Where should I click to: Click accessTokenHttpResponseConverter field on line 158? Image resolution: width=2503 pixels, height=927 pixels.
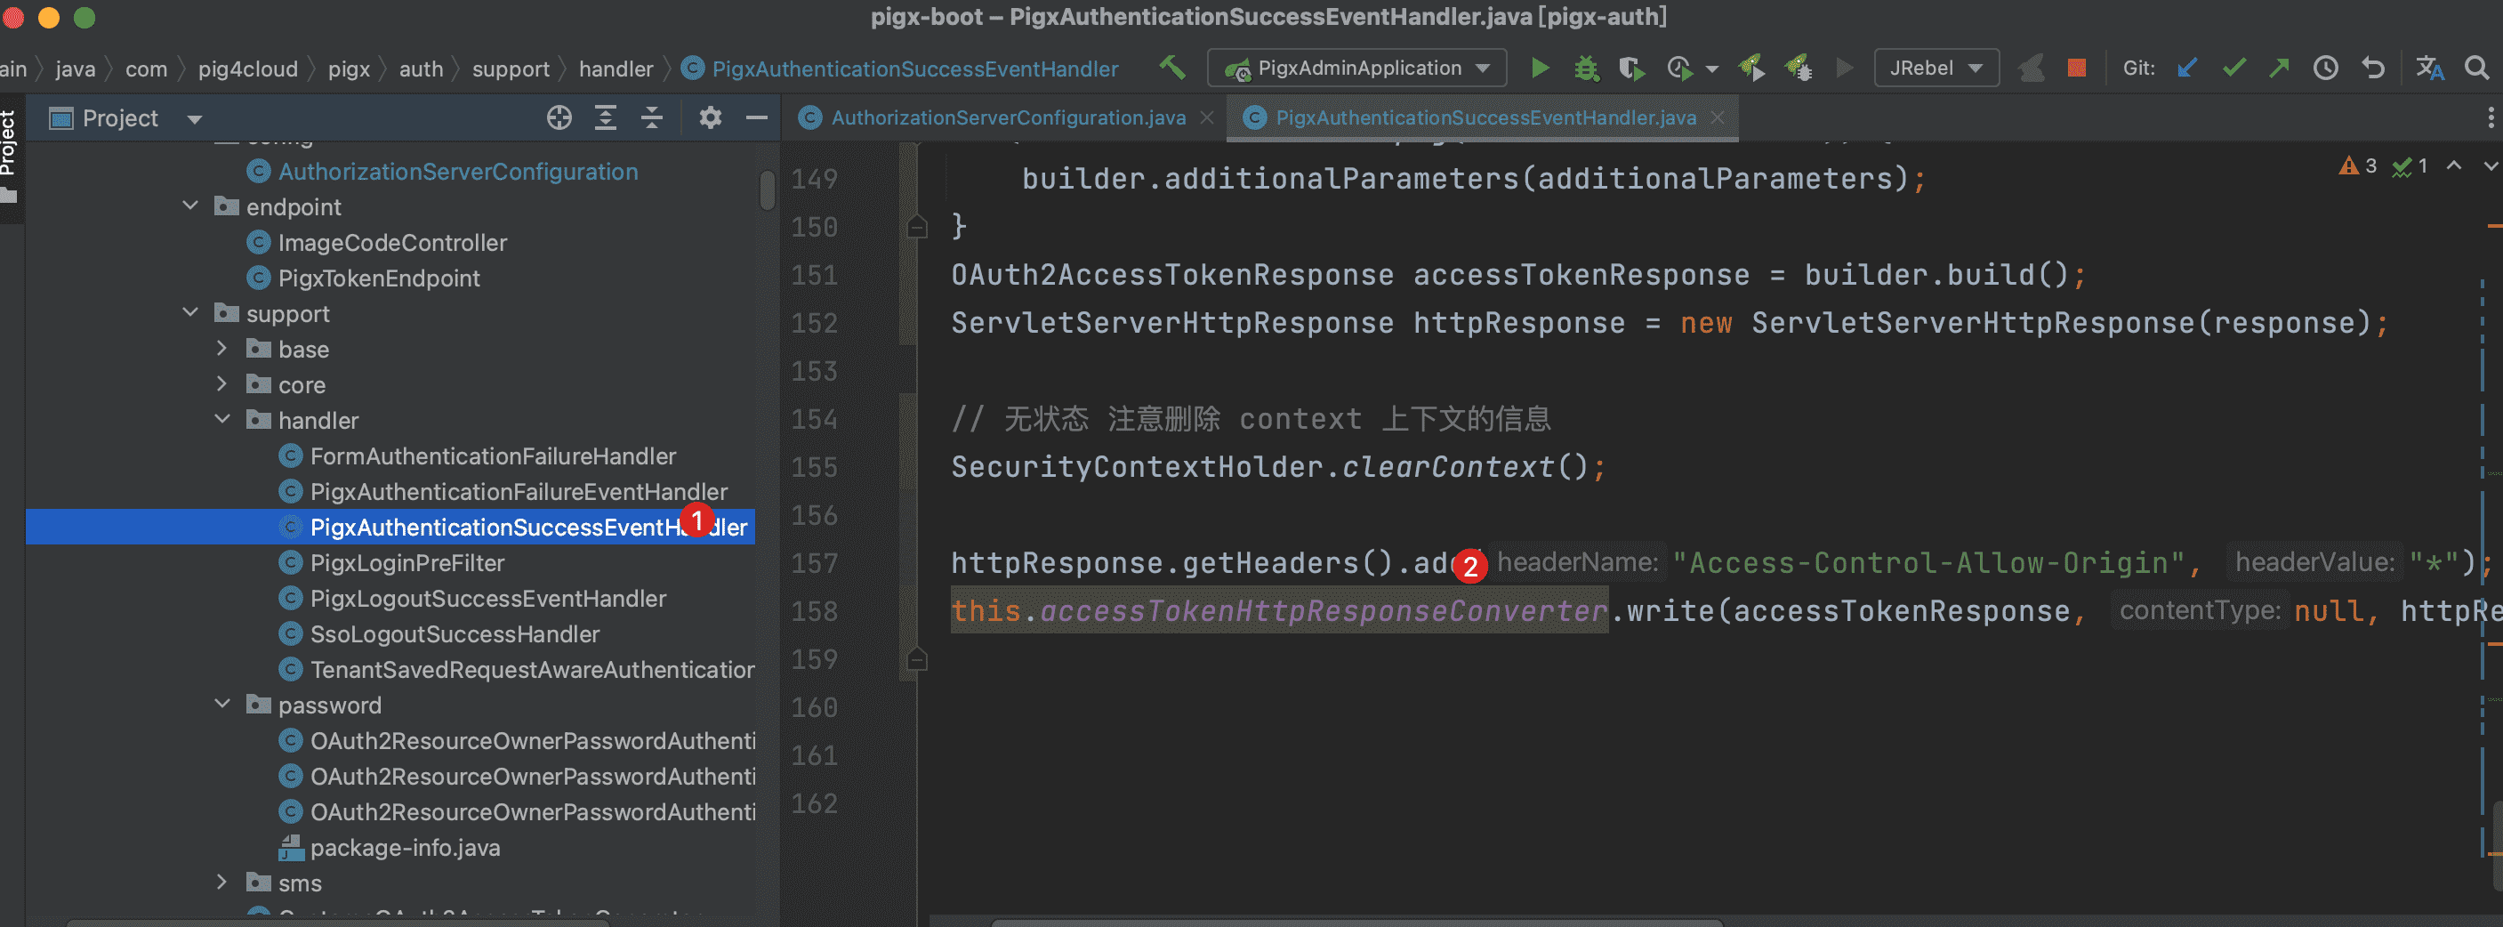1323,611
